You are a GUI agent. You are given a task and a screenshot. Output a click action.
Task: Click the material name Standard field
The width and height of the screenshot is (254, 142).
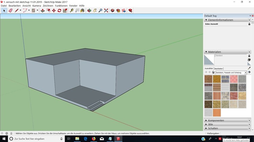[x=231, y=56]
